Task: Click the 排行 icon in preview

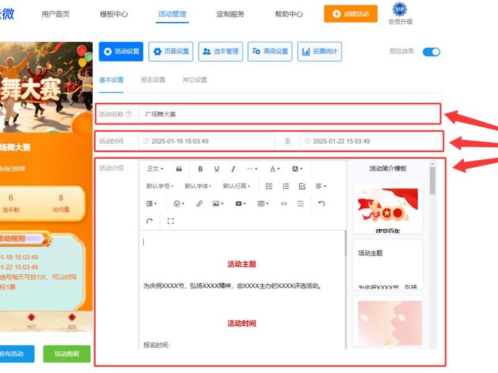Action: tap(31, 321)
